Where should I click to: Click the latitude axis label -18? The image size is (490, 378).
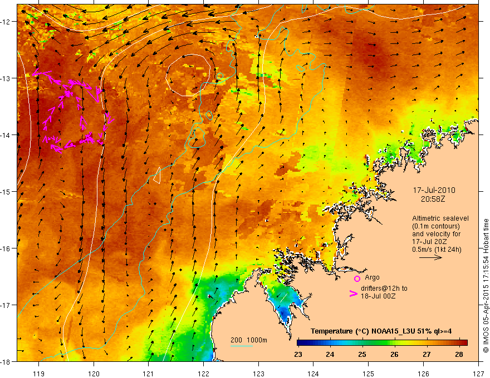tap(6, 362)
